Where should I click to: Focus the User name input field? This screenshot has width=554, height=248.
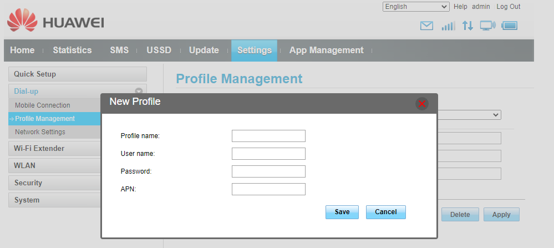tap(268, 154)
